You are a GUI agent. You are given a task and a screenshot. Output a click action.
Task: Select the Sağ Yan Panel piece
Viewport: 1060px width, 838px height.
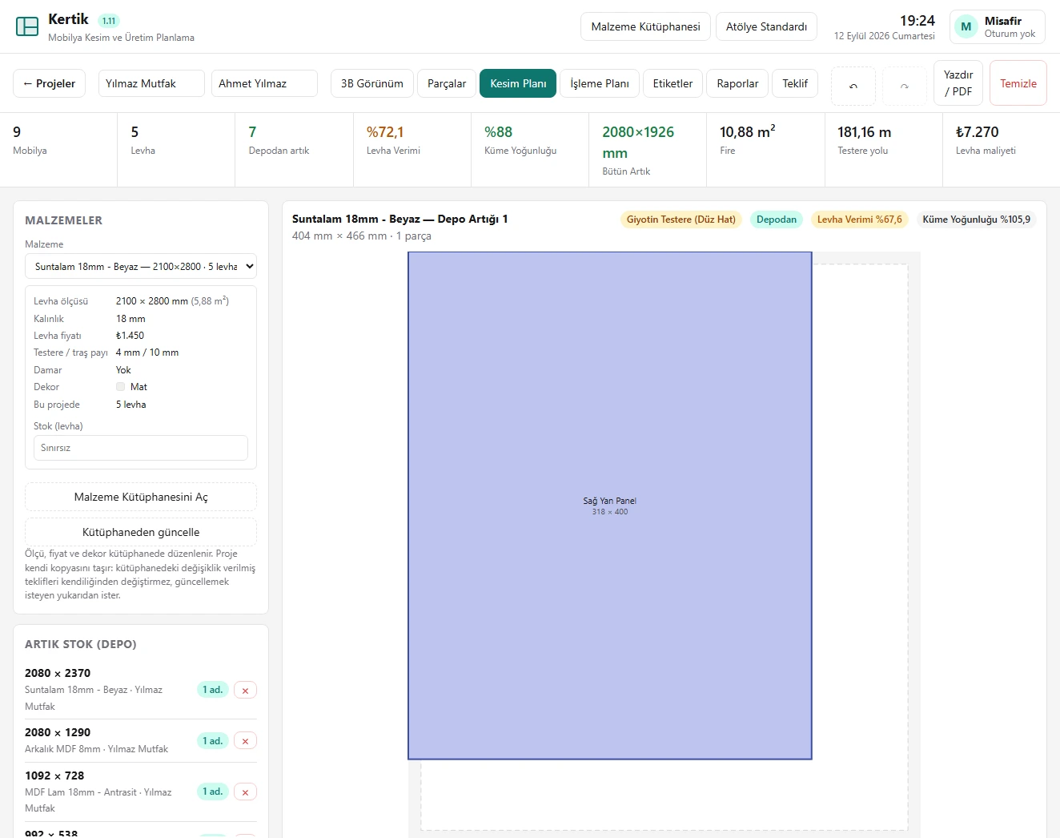pyautogui.click(x=610, y=506)
